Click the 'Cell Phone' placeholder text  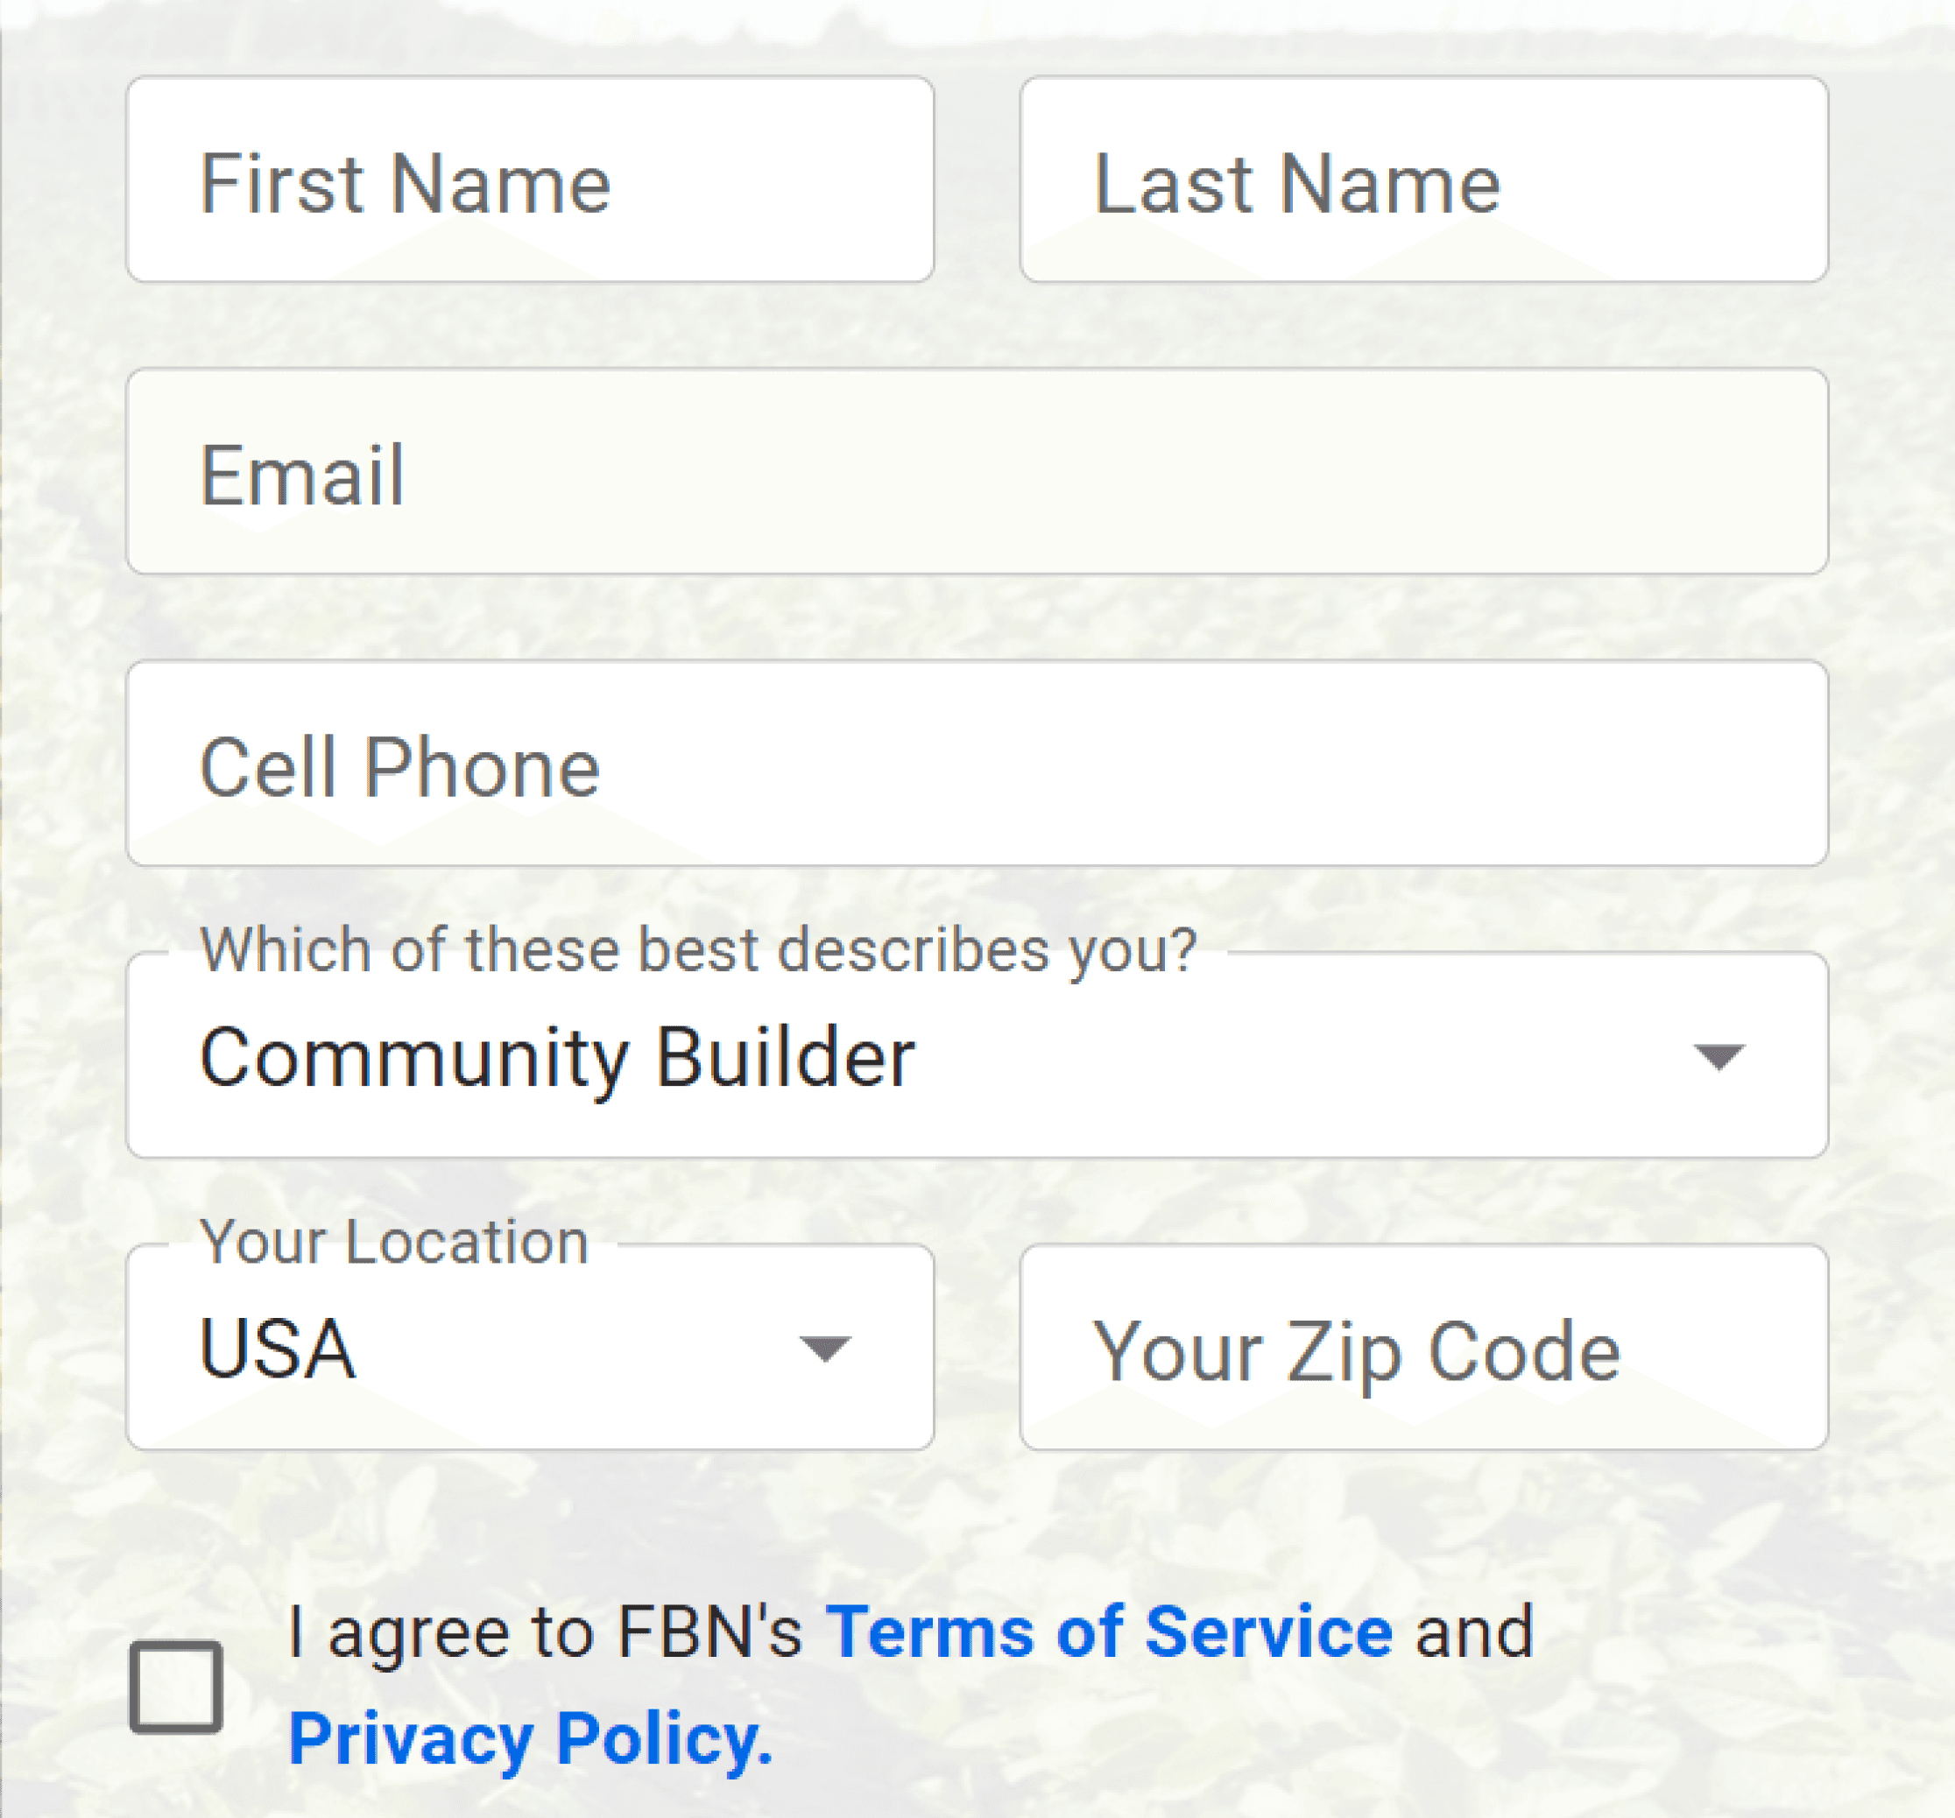point(399,767)
